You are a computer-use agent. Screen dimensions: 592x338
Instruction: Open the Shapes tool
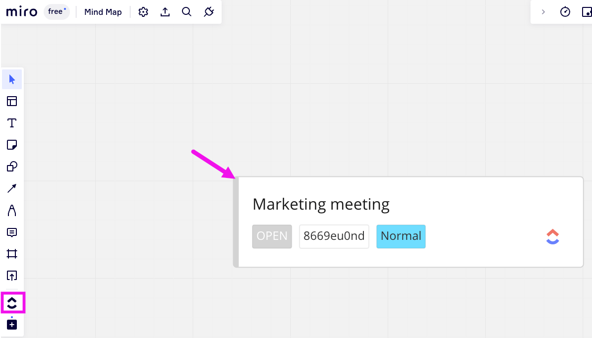[x=12, y=167]
